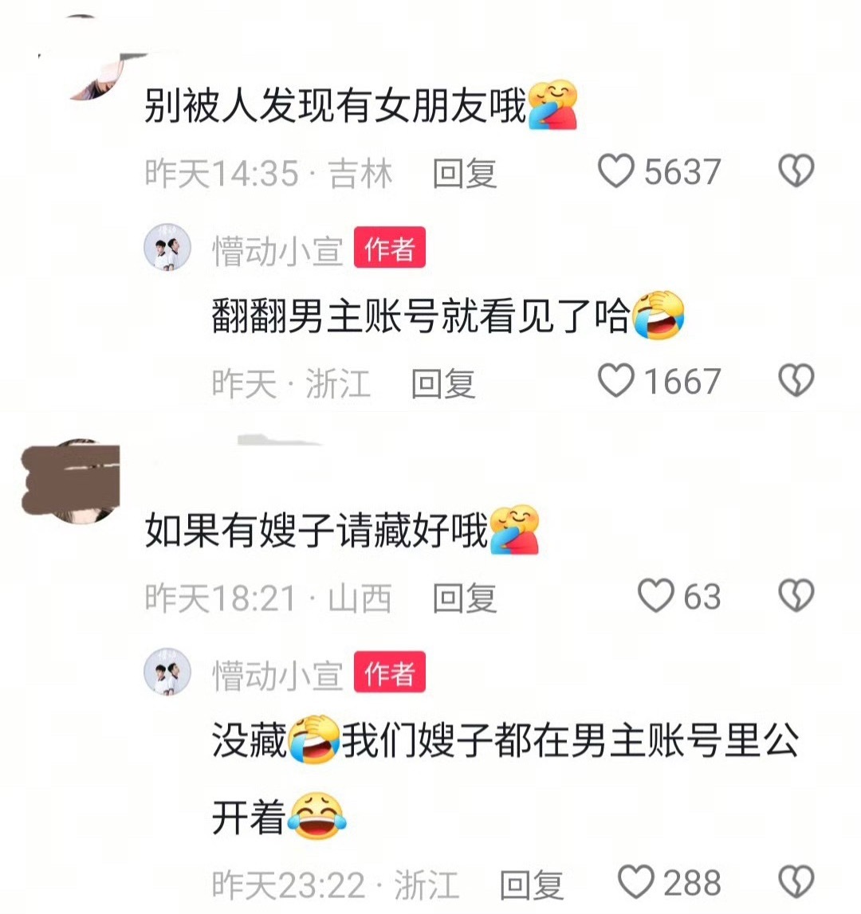Dislike the 没藏 author reply
The image size is (861, 914).
pyautogui.click(x=796, y=882)
